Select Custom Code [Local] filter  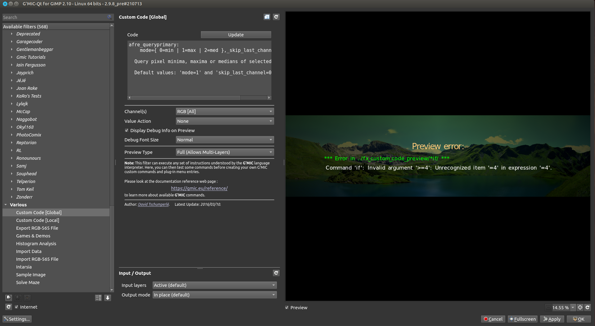pyautogui.click(x=38, y=220)
